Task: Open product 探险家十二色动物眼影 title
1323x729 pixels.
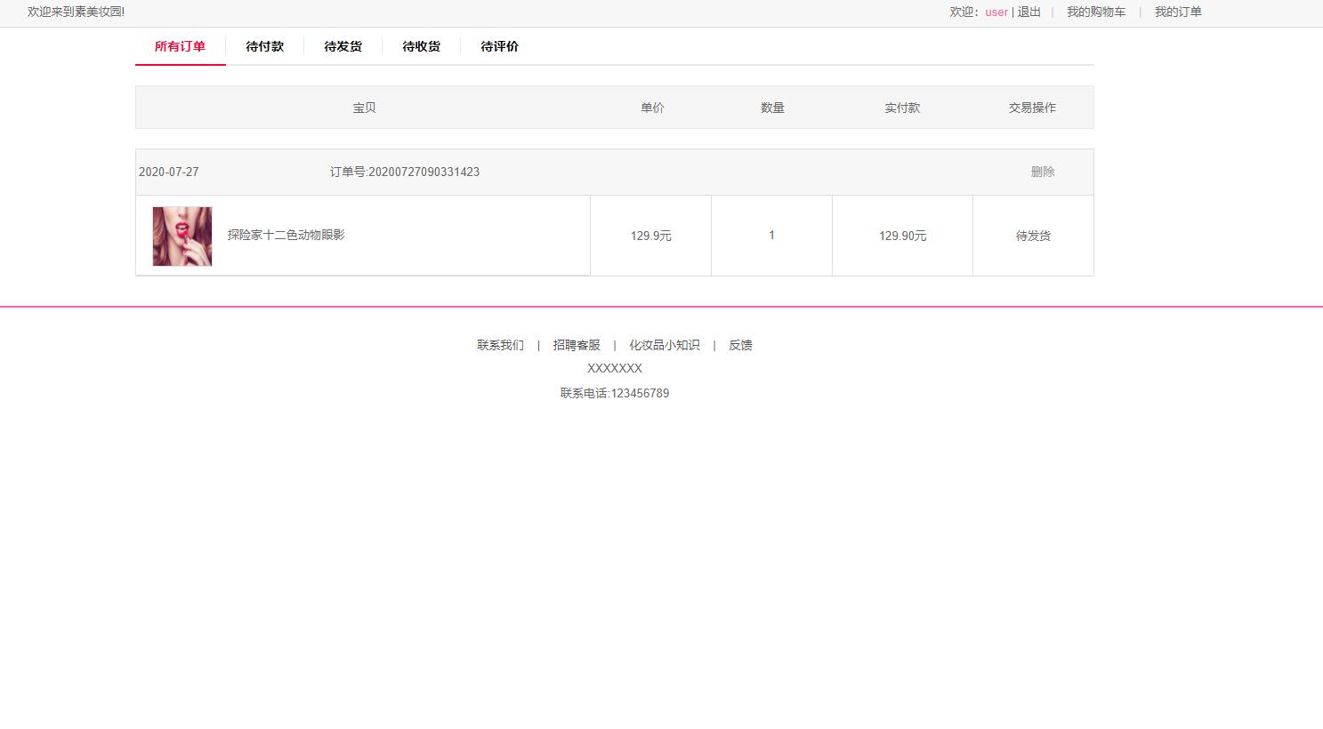Action: click(286, 235)
